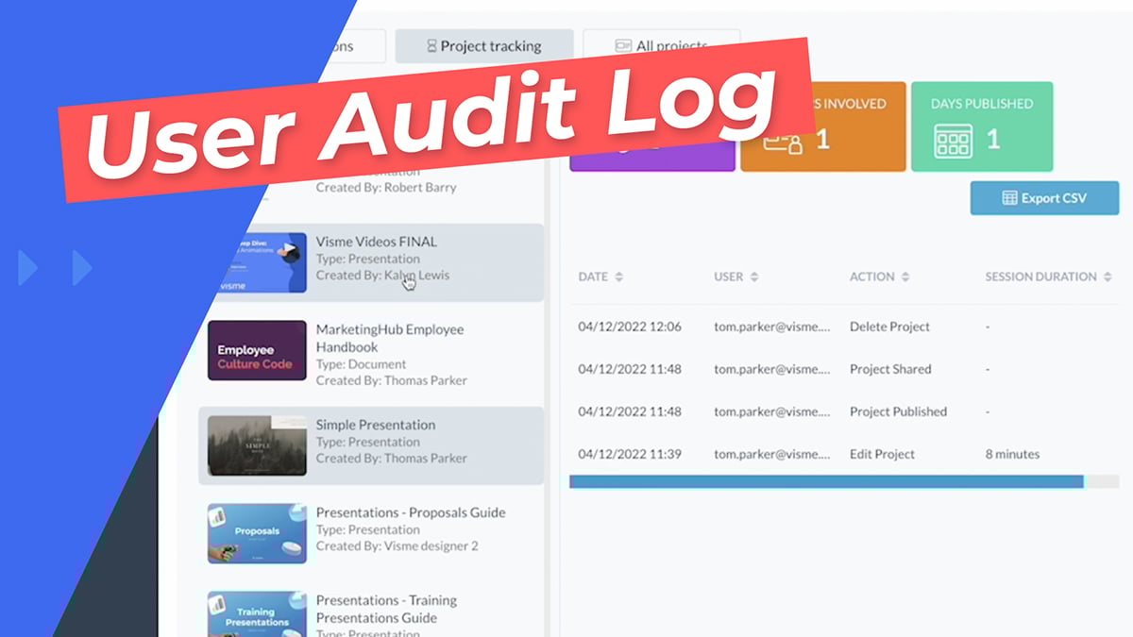This screenshot has width=1133, height=637.
Task: Select the Simple Presentation forest thumbnail
Action: (257, 445)
